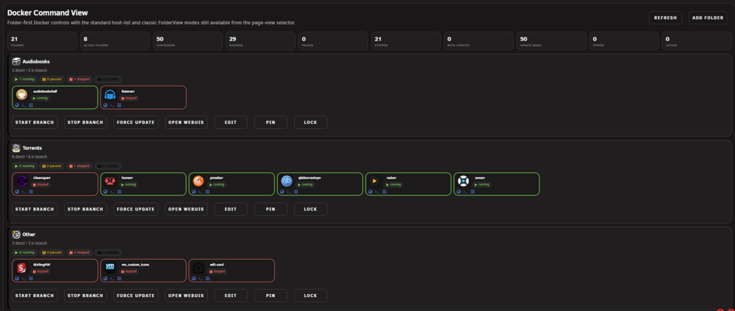Screen dimensions: 735x311
Task: Pin the Audiobooks folder
Action: click(270, 122)
